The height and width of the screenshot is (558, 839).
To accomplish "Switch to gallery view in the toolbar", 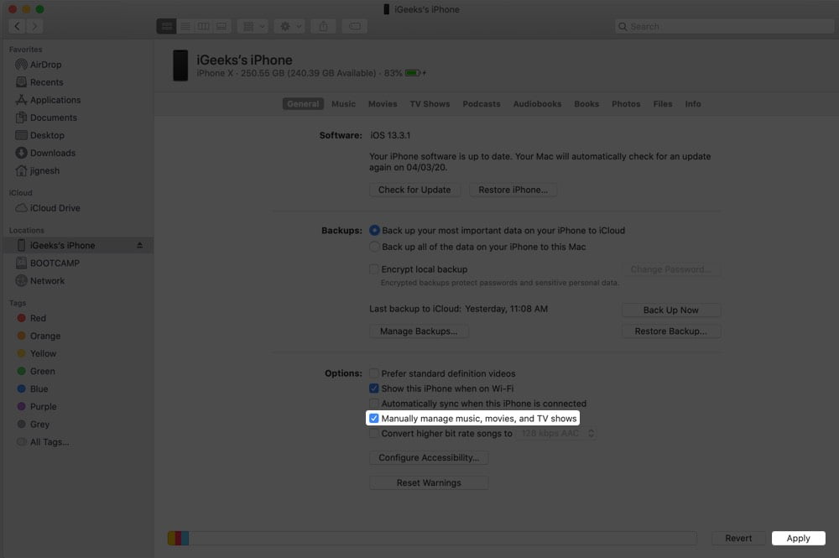I will (x=221, y=26).
